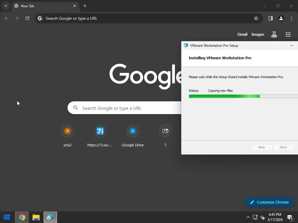Open Chrome's side panel icon

pos(271,18)
